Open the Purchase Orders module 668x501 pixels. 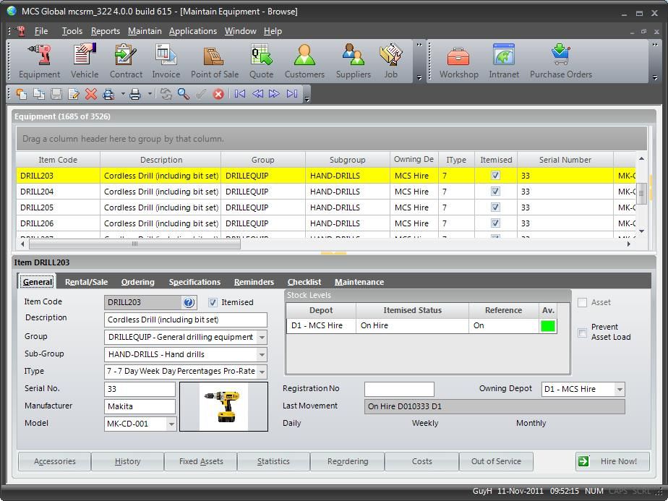[560, 61]
